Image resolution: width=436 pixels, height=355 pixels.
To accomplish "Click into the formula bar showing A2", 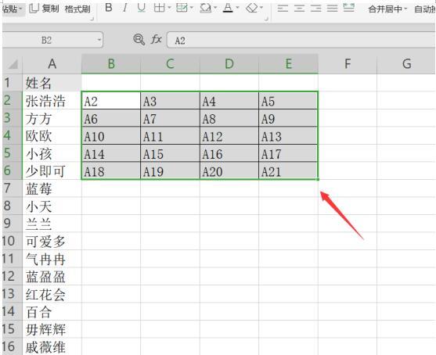I will [301, 41].
